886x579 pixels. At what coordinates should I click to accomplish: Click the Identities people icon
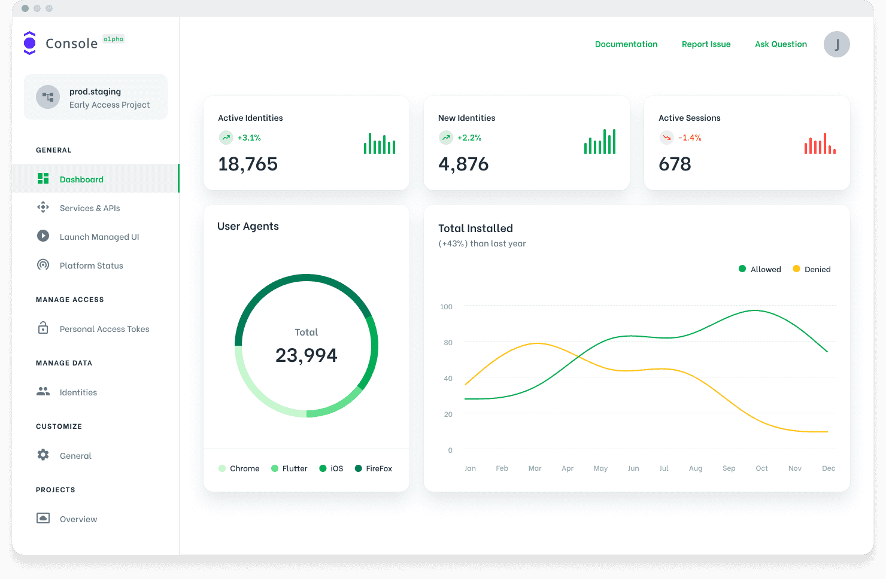coord(43,391)
